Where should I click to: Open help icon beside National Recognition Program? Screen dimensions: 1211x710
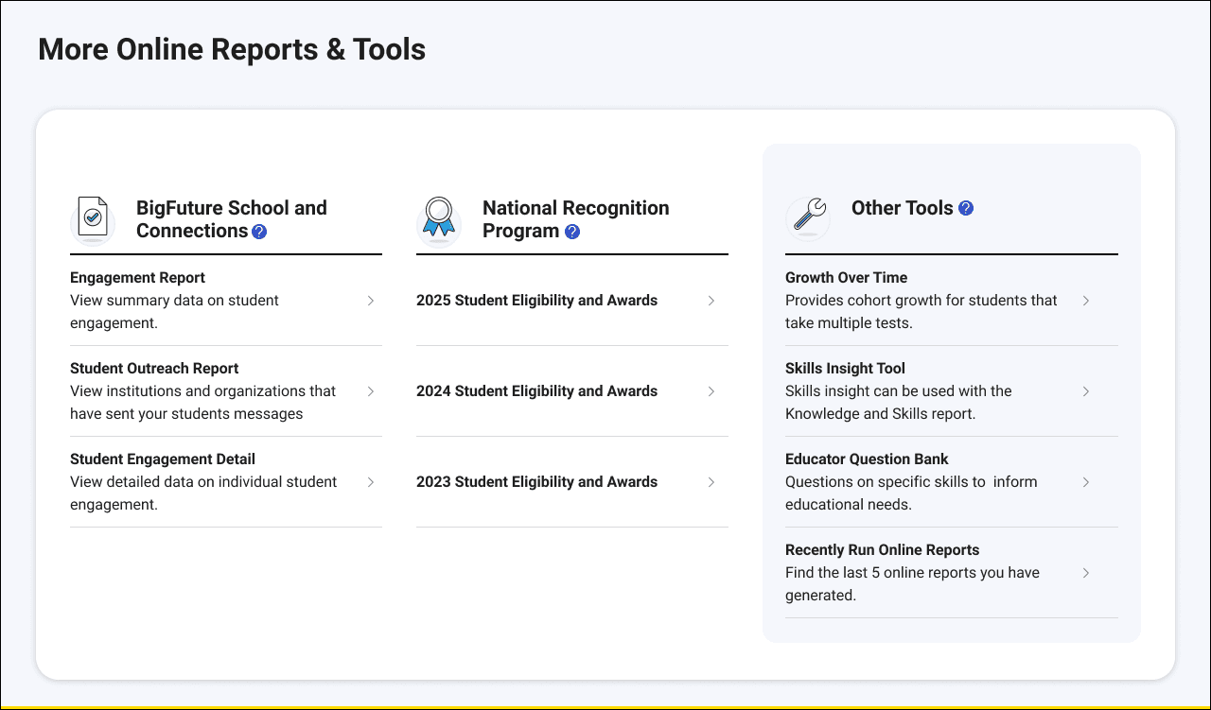point(572,232)
